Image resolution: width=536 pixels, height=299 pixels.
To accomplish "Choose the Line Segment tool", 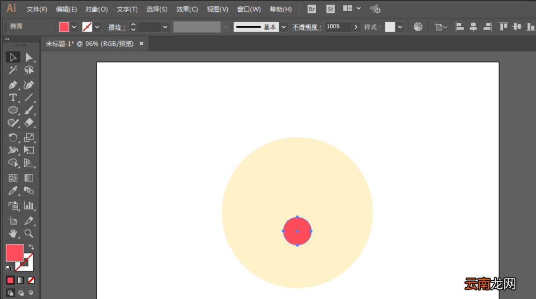I will (x=29, y=97).
